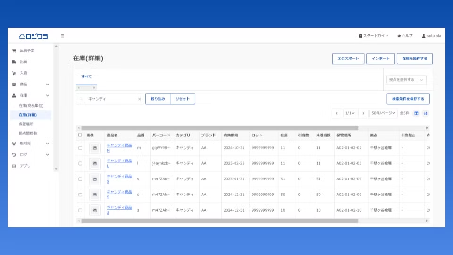Check the row checkbox for キャンディ商品 M

pyautogui.click(x=80, y=148)
